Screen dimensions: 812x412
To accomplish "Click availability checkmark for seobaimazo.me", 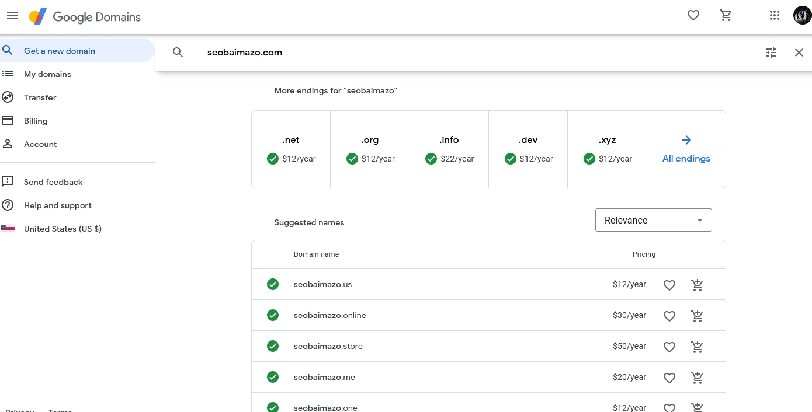I will pos(273,377).
